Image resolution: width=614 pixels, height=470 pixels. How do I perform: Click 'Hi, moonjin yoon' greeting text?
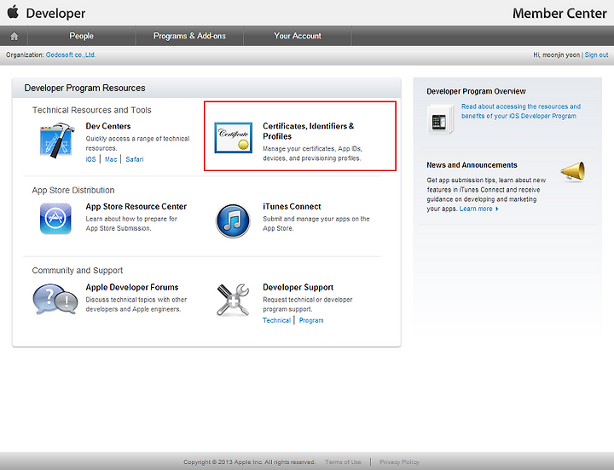click(x=556, y=54)
